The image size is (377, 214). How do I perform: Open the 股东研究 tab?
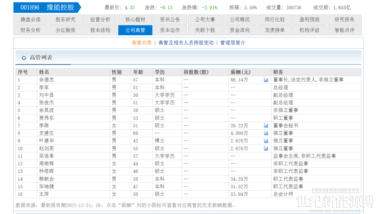[x=65, y=20]
